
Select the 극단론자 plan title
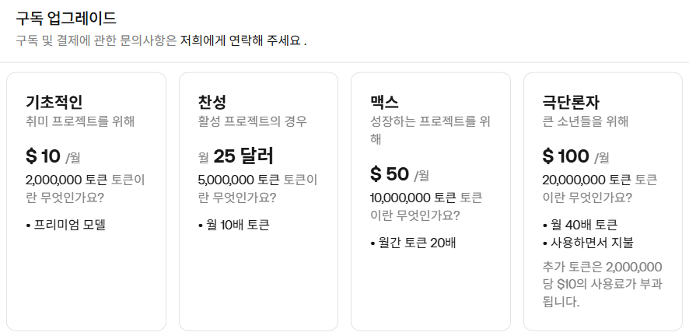pos(571,102)
